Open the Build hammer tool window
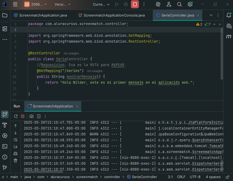This screenshot has width=233, height=181. click(x=5, y=125)
